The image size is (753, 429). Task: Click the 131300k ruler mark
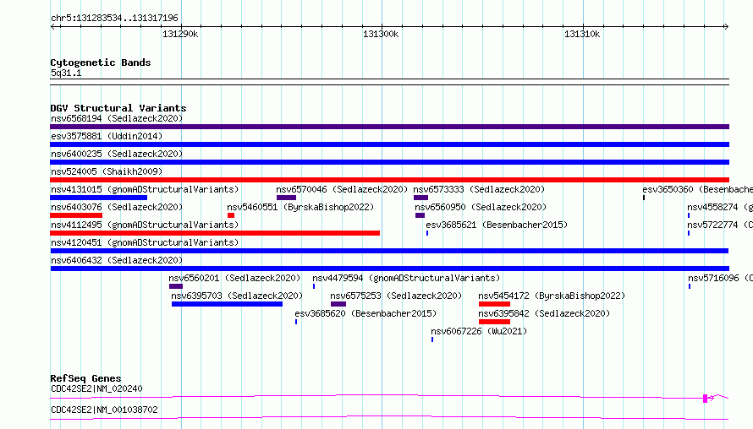pyautogui.click(x=381, y=34)
